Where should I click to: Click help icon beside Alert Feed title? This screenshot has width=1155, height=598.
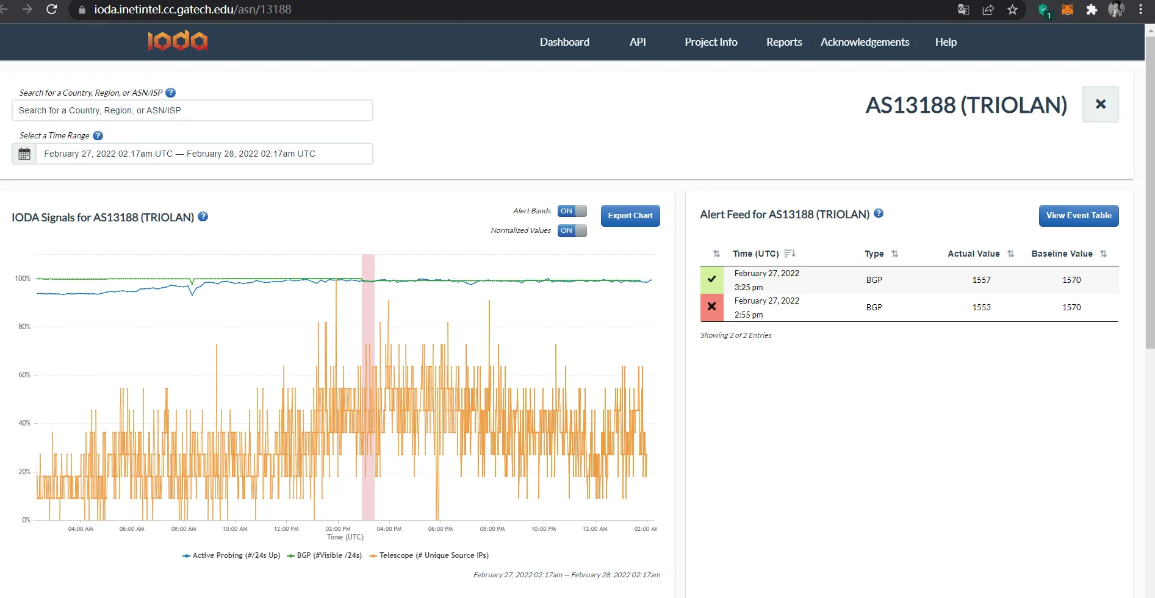pos(879,213)
